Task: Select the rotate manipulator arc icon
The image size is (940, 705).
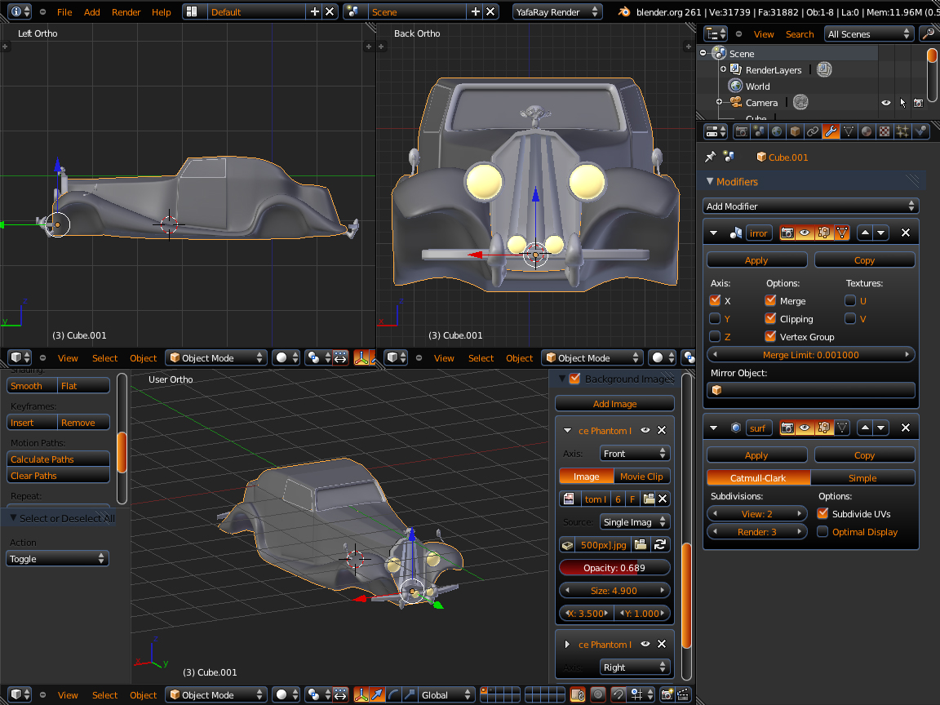Action: tap(393, 695)
